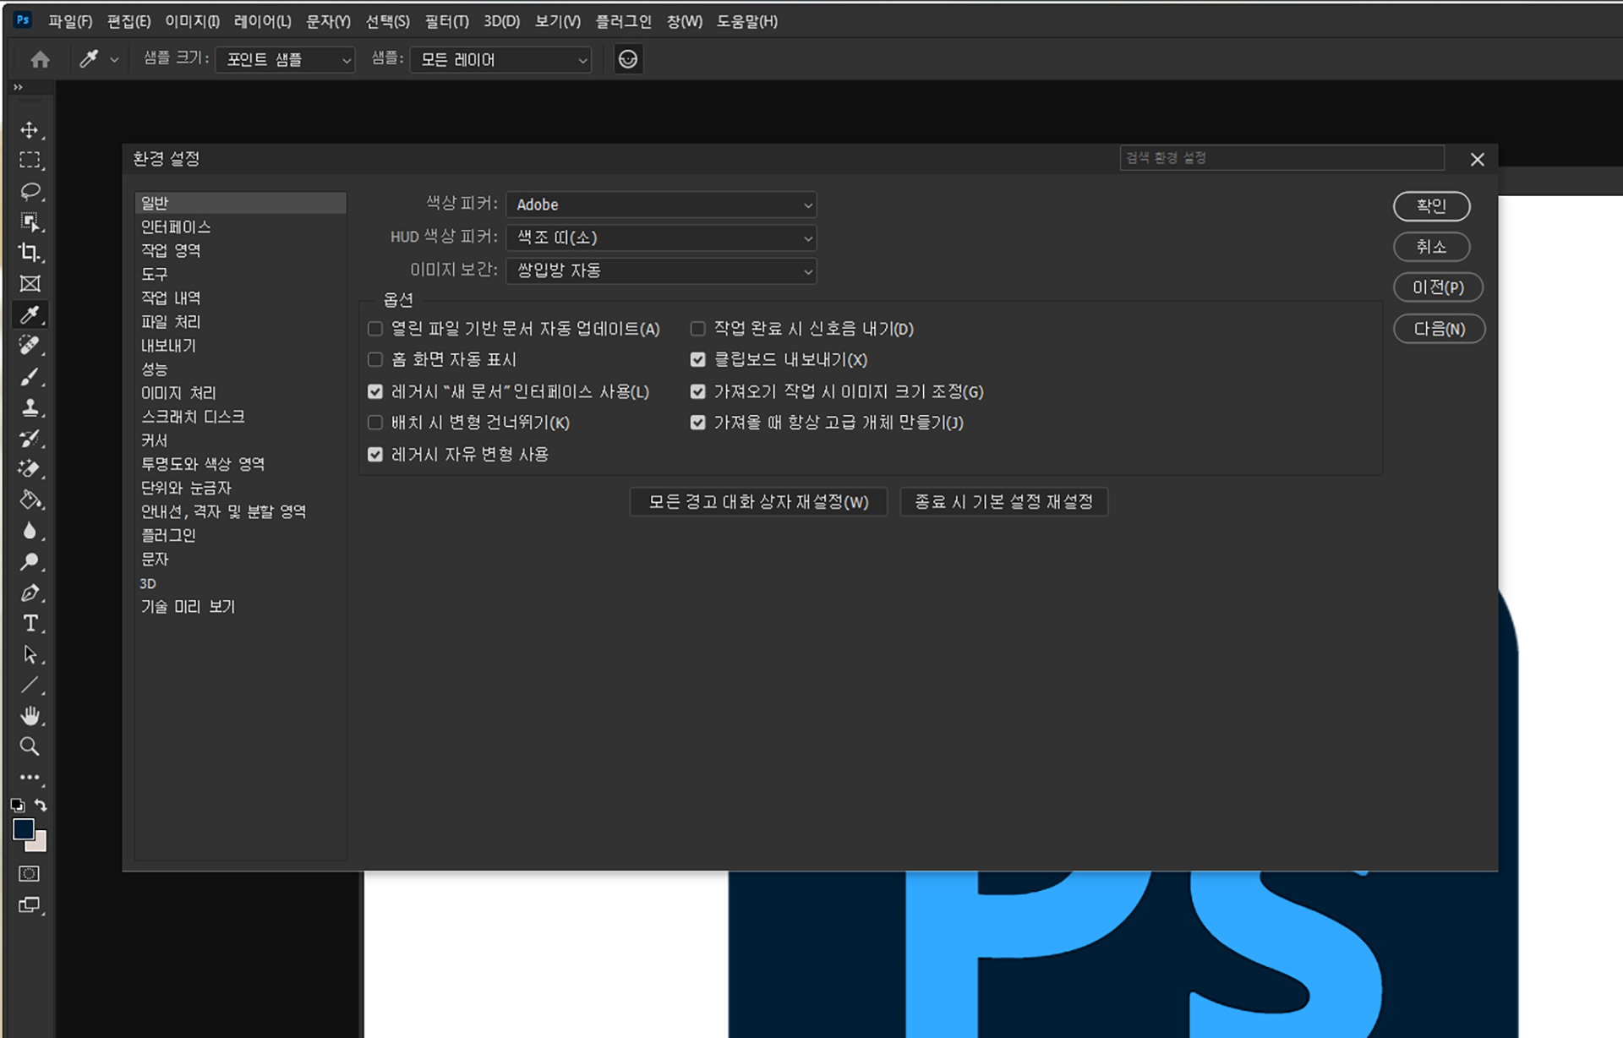Click the 검색 환경 설정 search field

[x=1281, y=158]
